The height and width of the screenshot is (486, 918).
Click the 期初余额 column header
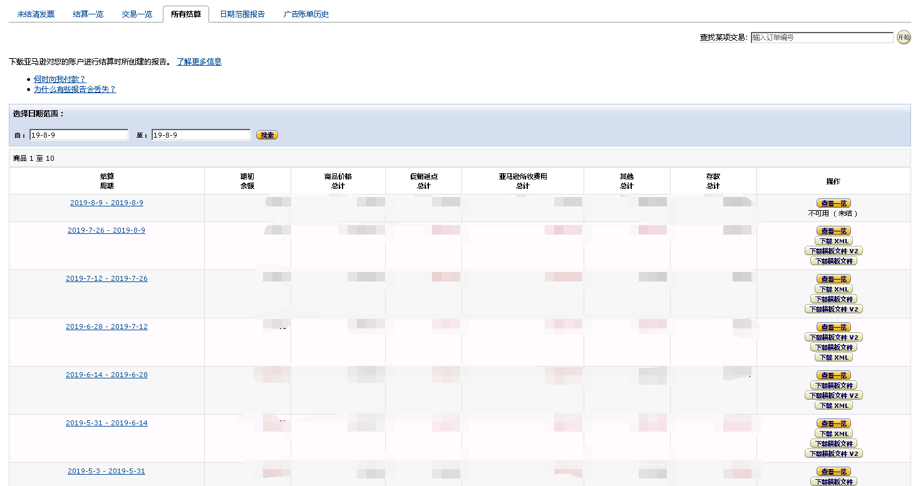coord(247,181)
